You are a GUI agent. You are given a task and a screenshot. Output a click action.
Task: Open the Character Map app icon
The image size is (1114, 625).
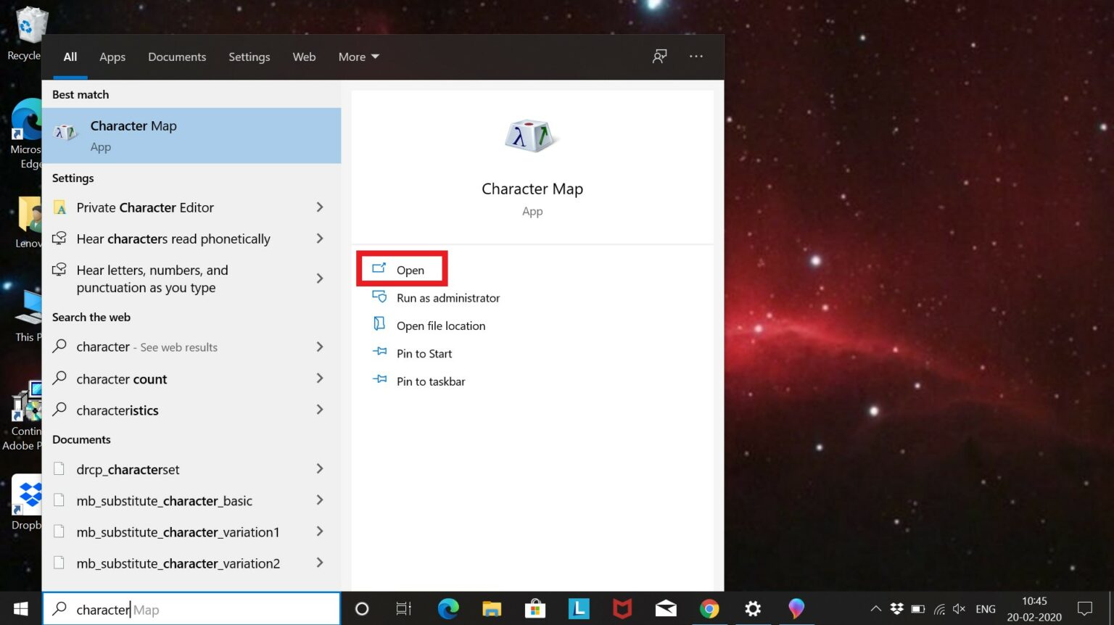coord(66,133)
